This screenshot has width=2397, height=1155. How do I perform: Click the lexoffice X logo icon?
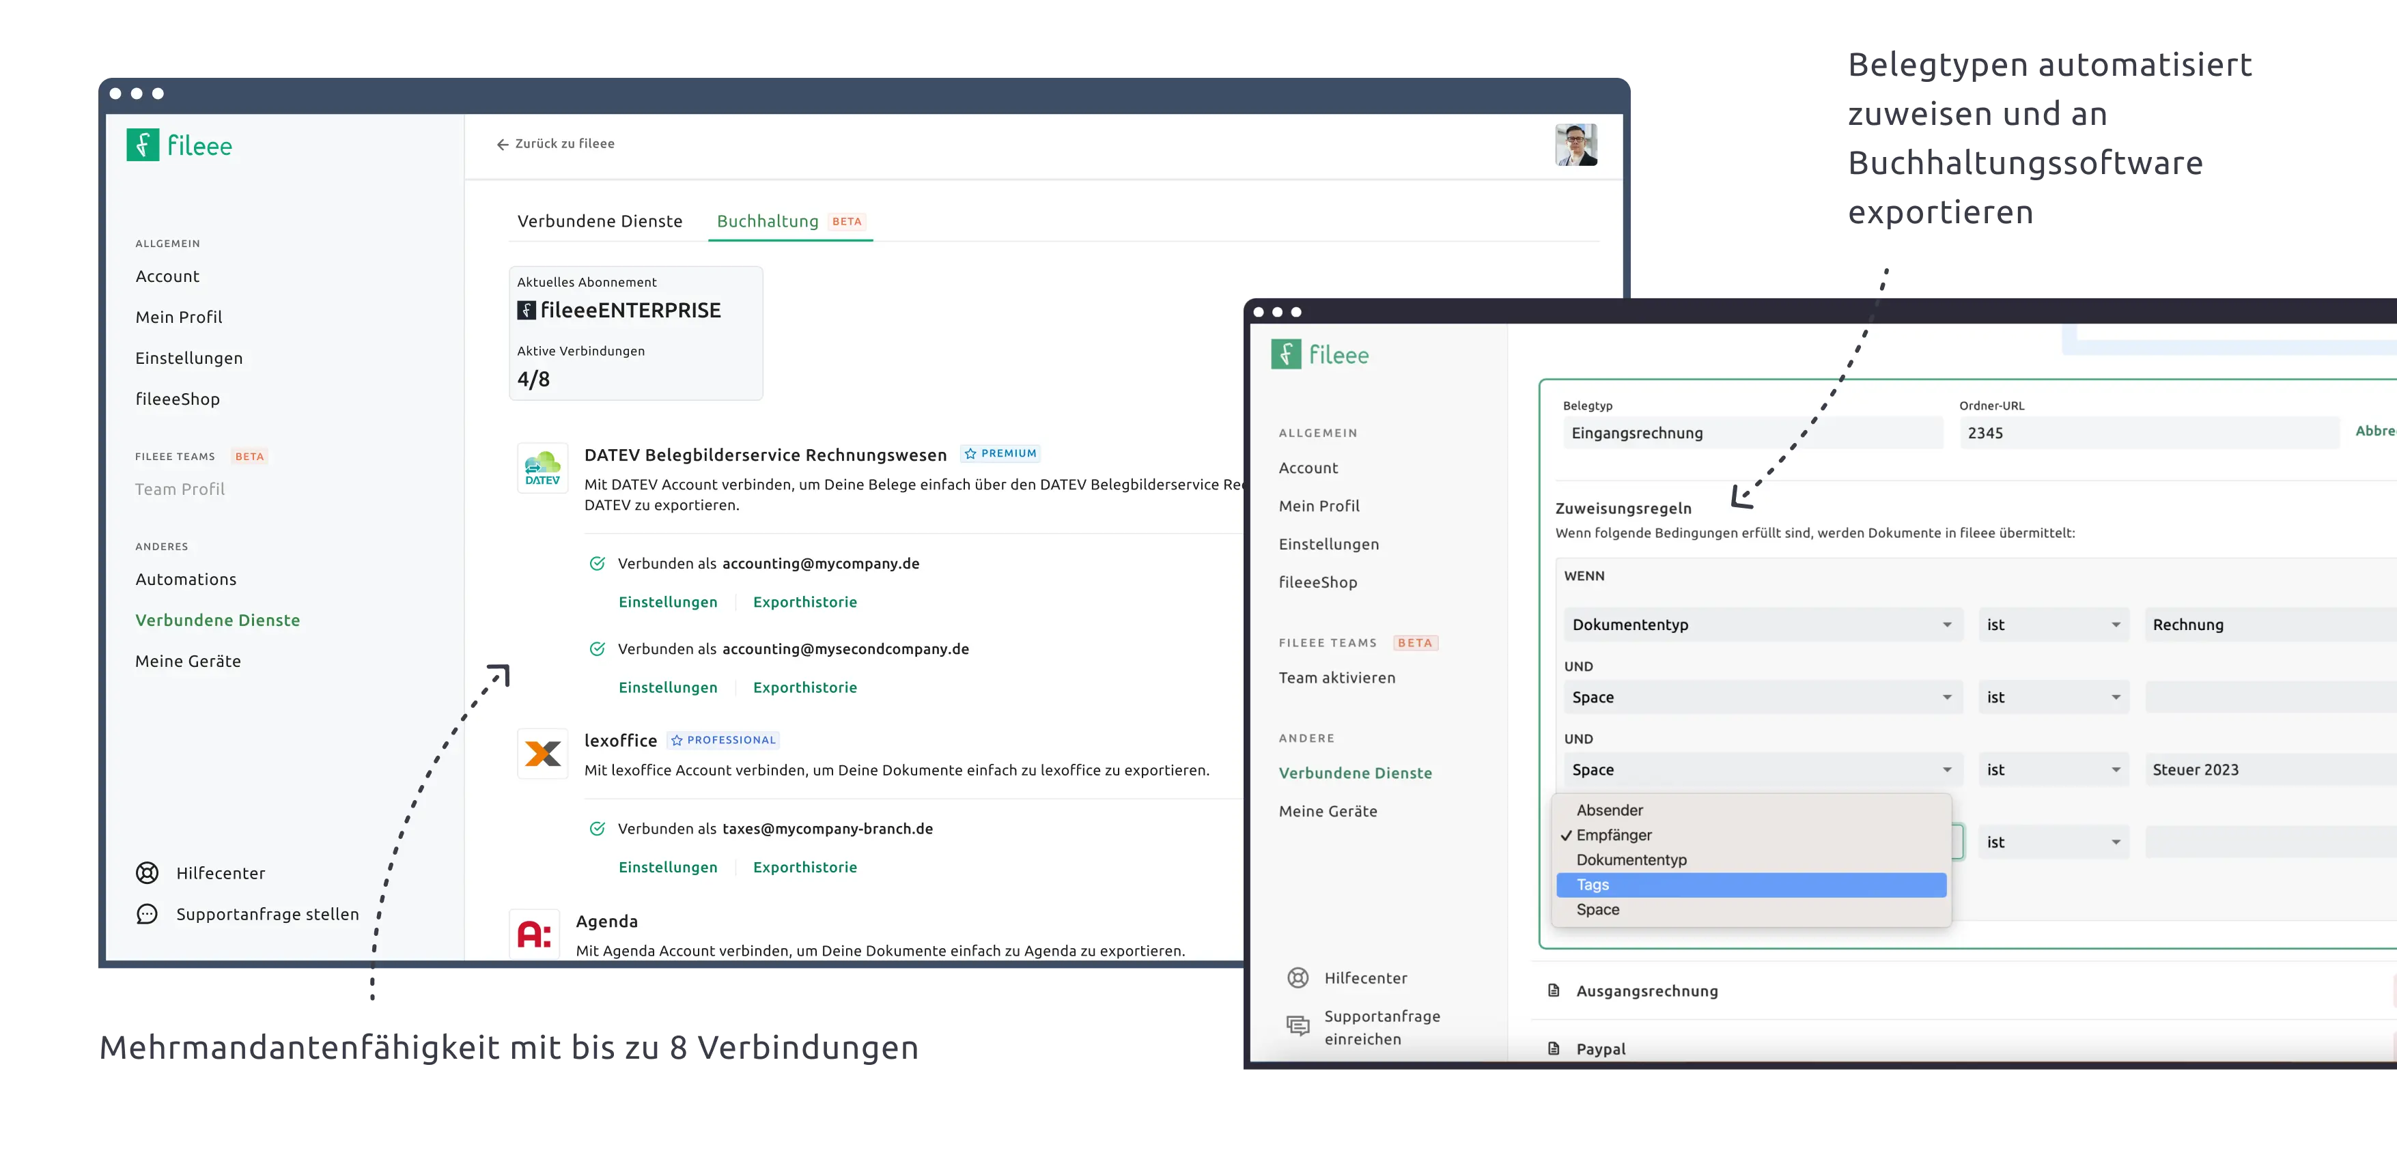coord(542,753)
